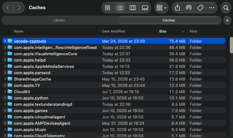This screenshot has height=138, width=233.
Task: Open the Share menu
Action: point(177,8)
